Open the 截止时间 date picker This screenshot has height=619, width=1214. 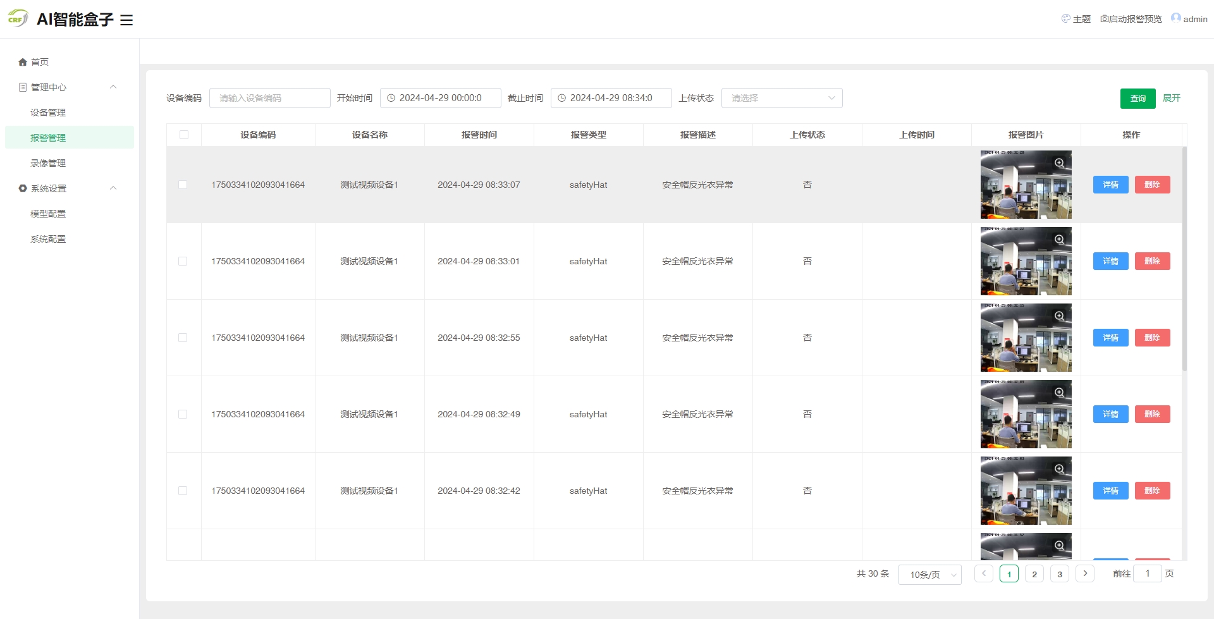[611, 98]
